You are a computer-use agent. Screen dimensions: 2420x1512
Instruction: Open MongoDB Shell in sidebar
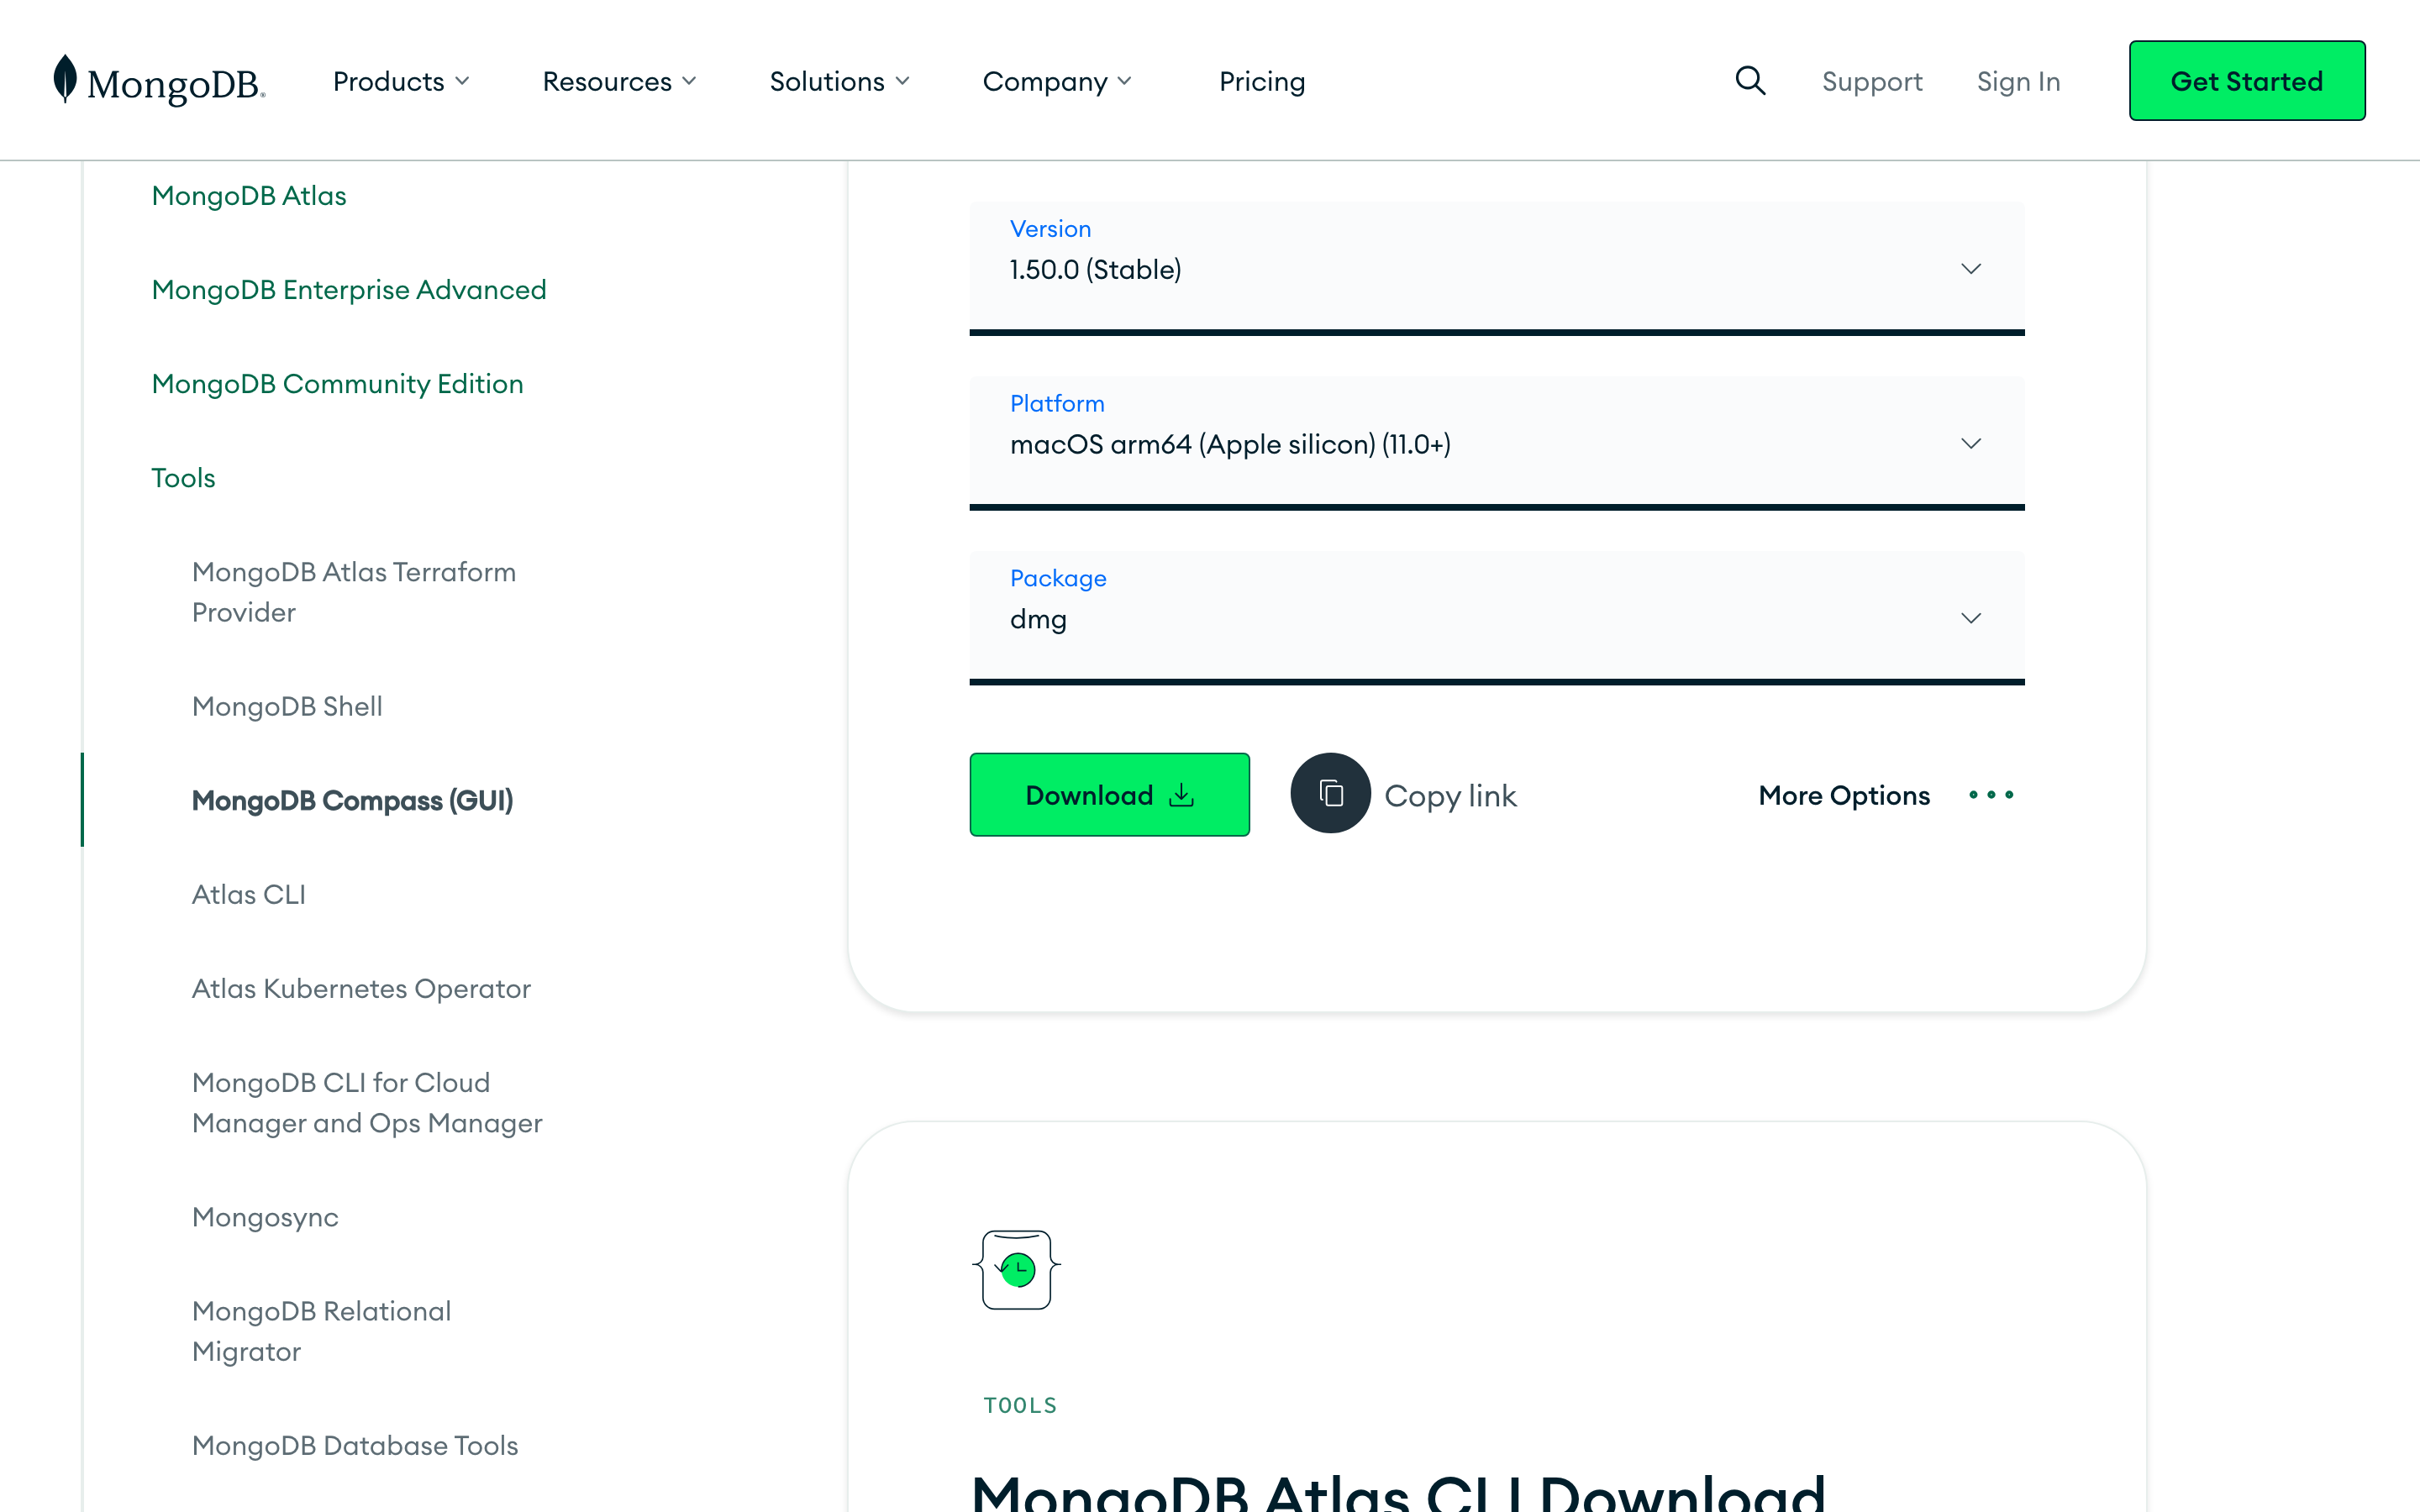coord(287,706)
